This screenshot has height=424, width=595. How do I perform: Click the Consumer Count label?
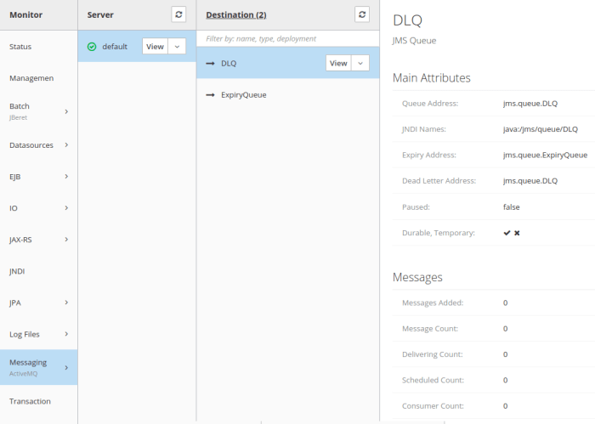pos(433,406)
